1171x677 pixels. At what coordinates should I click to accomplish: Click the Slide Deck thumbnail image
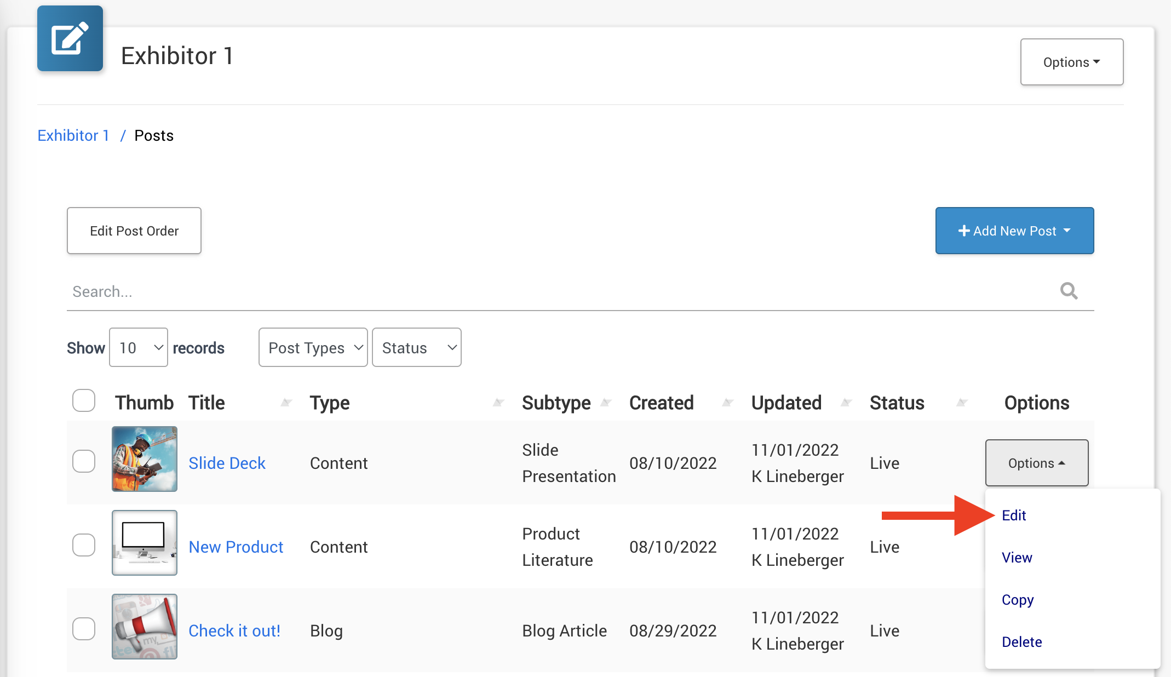click(x=145, y=459)
